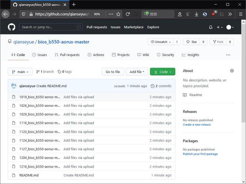Bookmark page with the star icon
Viewport: 246px width, 184px height.
(x=118, y=14)
